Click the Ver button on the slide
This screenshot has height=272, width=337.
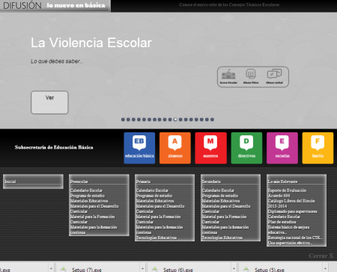click(x=49, y=102)
